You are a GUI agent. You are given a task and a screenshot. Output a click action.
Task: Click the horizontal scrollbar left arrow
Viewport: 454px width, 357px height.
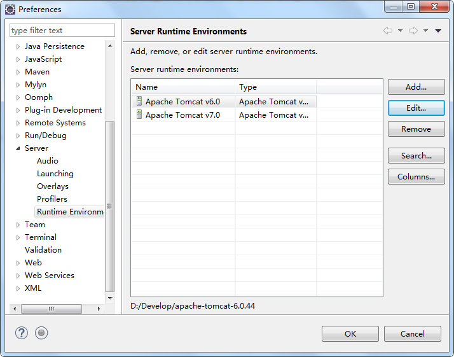coord(15,309)
